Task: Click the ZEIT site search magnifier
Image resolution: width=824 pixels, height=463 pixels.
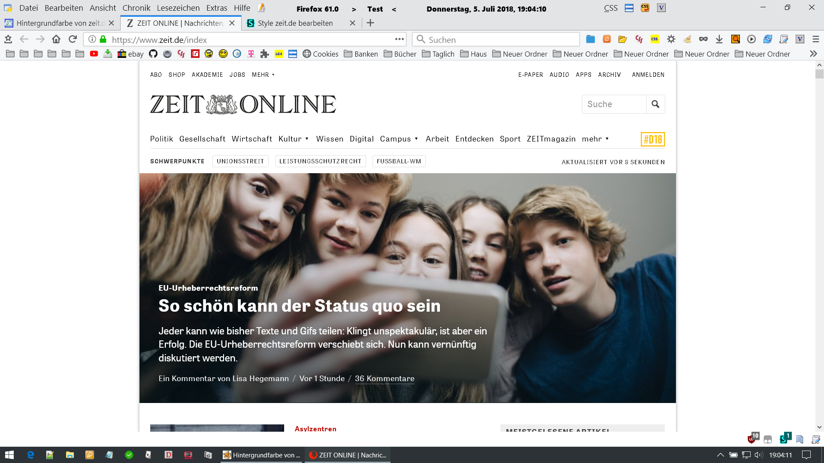Action: (655, 104)
